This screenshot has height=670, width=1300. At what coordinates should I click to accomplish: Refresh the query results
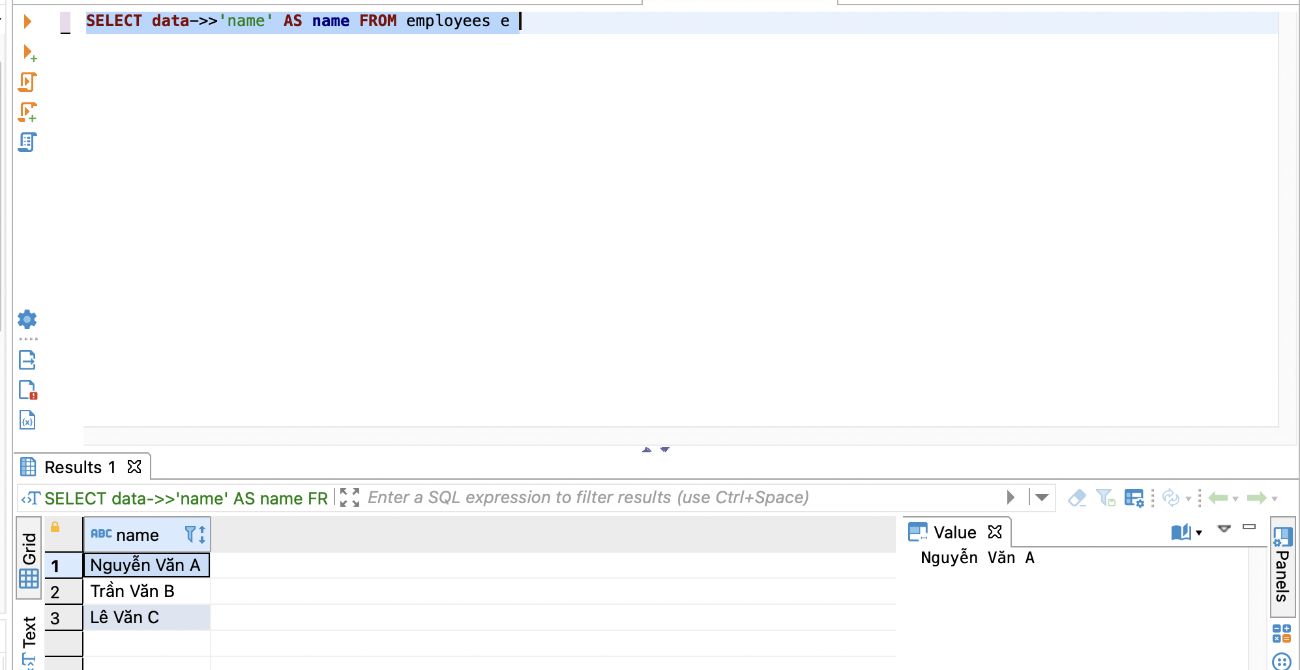coord(1173,497)
